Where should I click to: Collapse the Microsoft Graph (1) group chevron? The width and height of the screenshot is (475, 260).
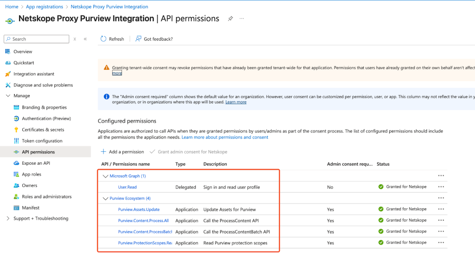(x=105, y=176)
